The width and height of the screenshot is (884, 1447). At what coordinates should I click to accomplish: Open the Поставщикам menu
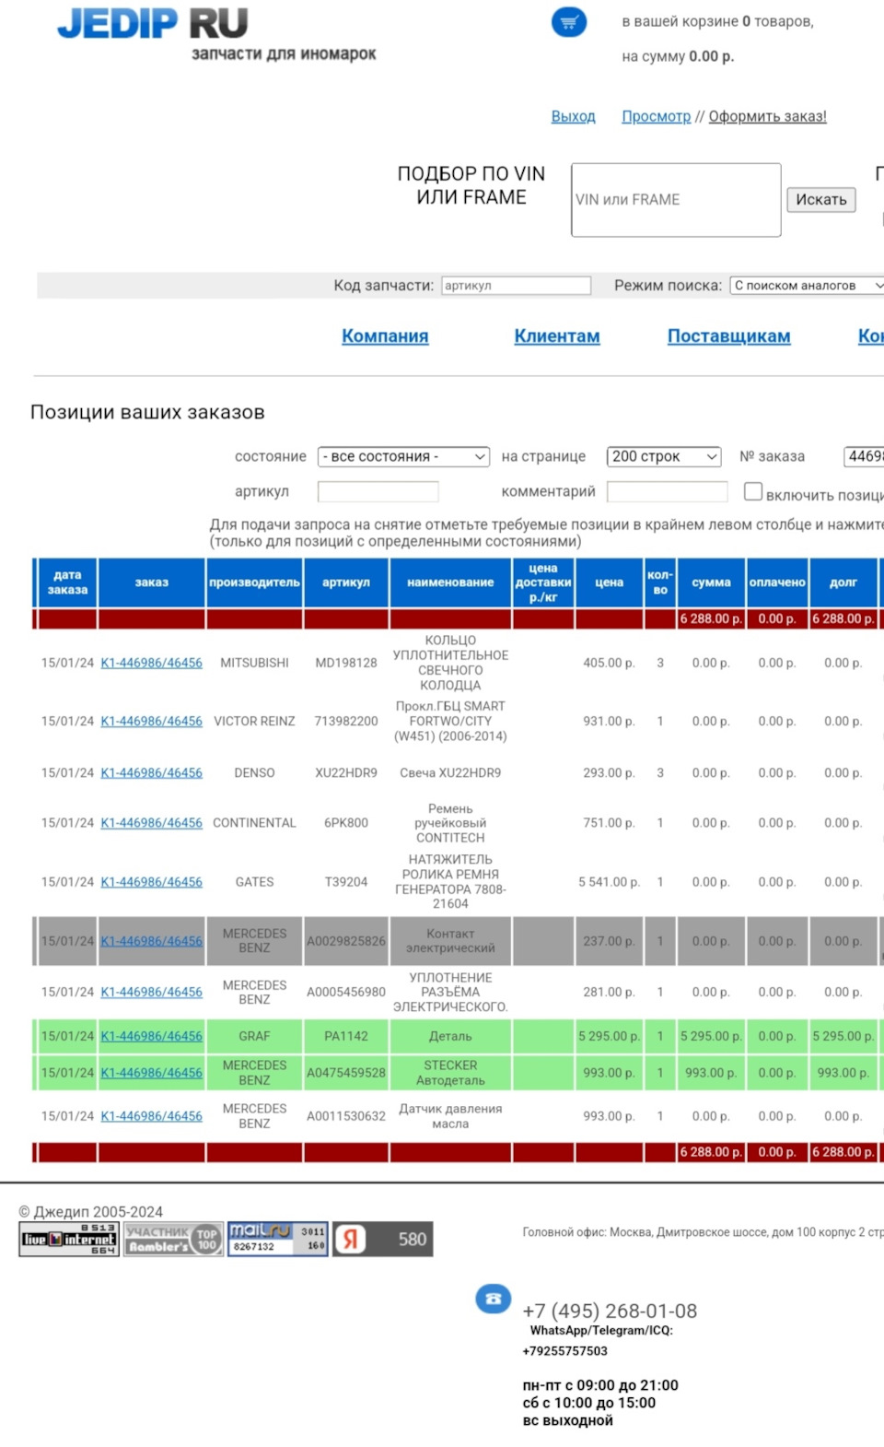click(729, 336)
